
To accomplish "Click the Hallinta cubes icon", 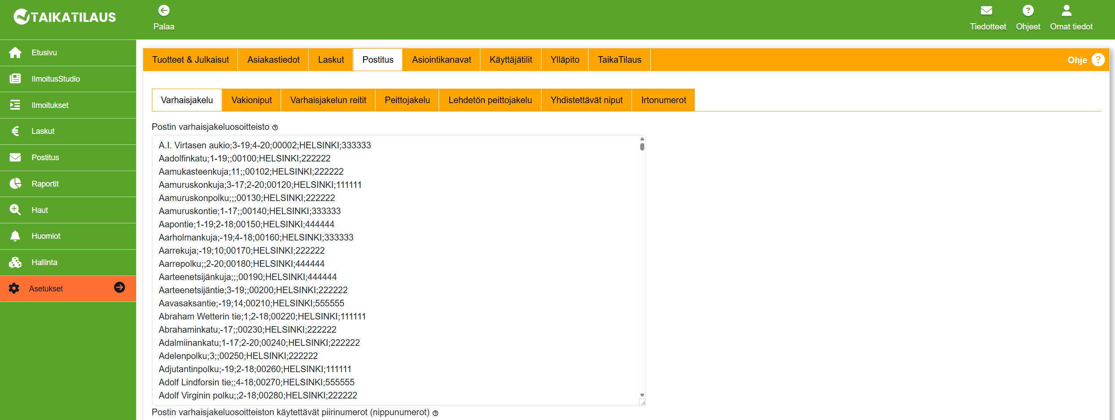I will 15,262.
